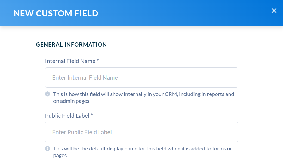This screenshot has width=283, height=165.
Task: Close the New Custom Field dialog
Action: (274, 11)
